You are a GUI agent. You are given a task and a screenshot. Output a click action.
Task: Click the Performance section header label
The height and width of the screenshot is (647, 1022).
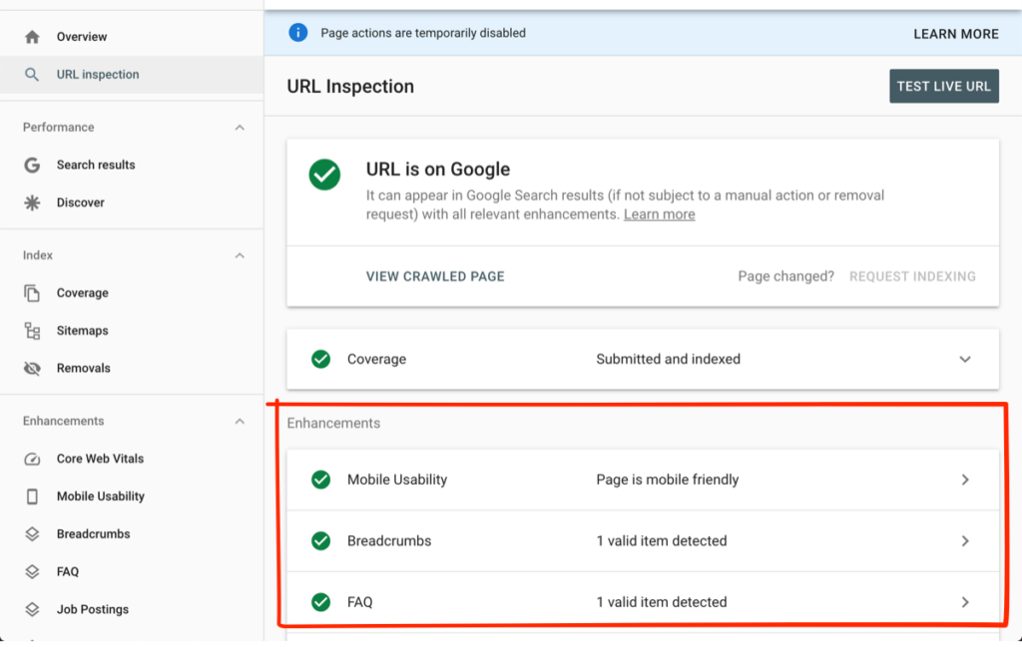pyautogui.click(x=59, y=128)
